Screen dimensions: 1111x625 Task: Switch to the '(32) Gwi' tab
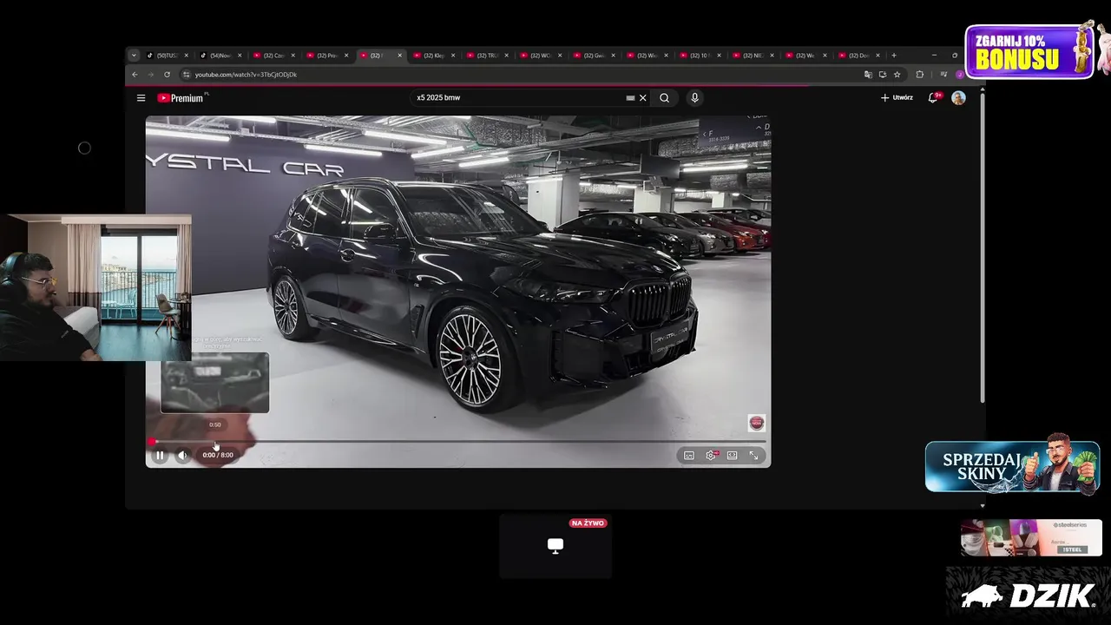(x=593, y=56)
